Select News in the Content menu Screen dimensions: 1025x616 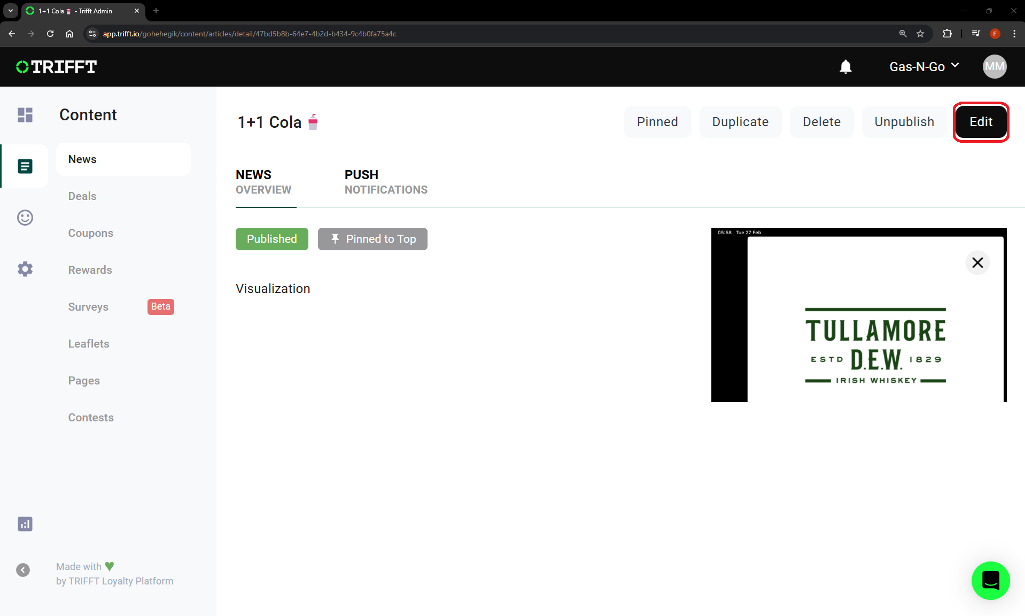(123, 159)
